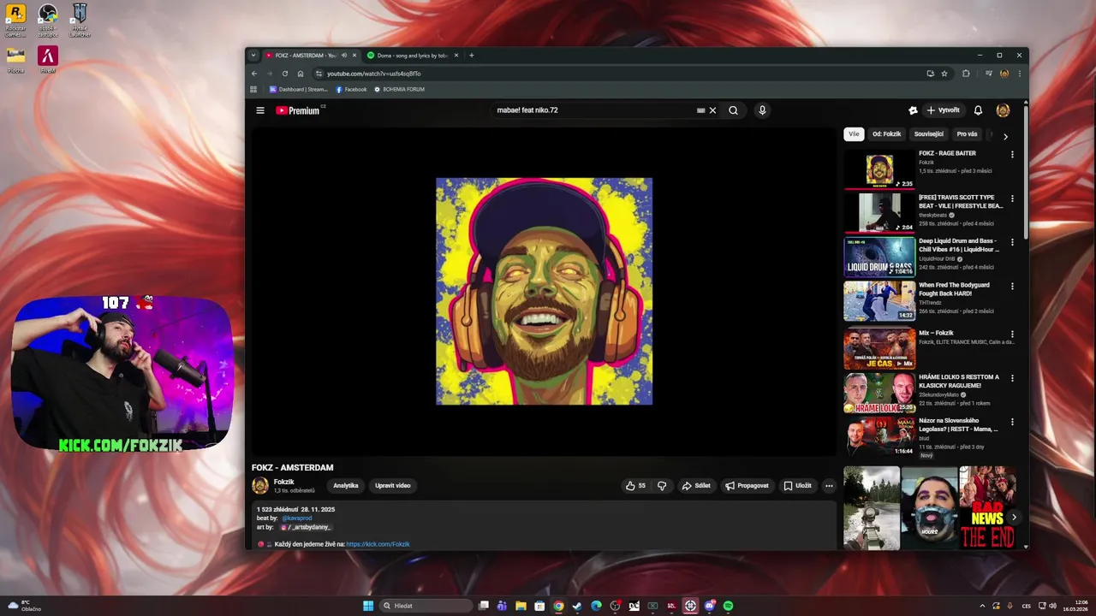Screen dimensions: 1096x616
Task: Click the Vytvořit create button
Action: [944, 110]
